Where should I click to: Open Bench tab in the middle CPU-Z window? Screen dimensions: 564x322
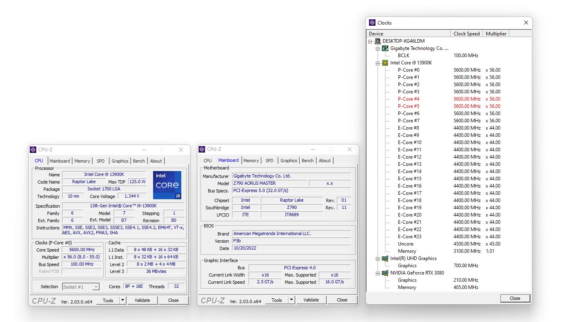[308, 161]
